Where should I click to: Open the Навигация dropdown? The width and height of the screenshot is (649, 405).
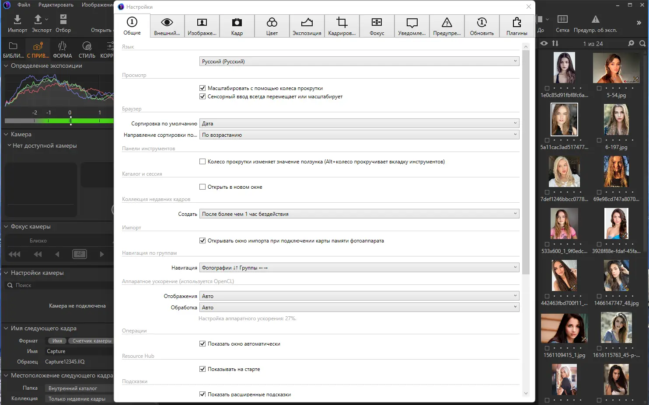(x=359, y=268)
